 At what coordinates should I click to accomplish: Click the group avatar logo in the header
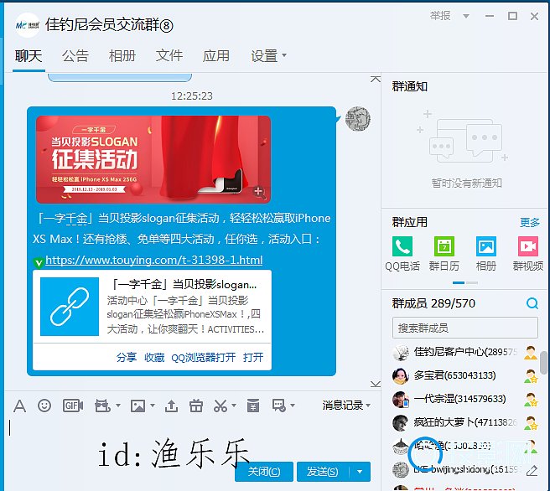click(x=28, y=25)
